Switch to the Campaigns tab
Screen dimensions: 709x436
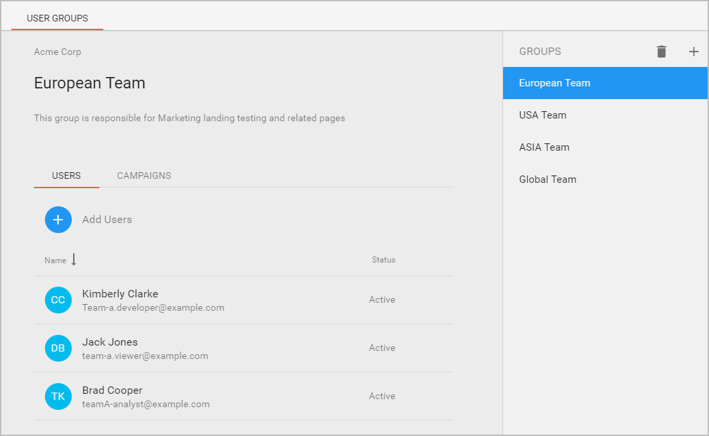[x=144, y=175]
